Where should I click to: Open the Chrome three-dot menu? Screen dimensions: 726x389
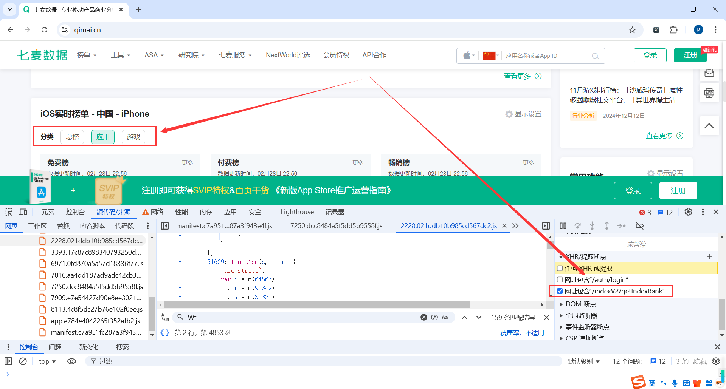715,30
